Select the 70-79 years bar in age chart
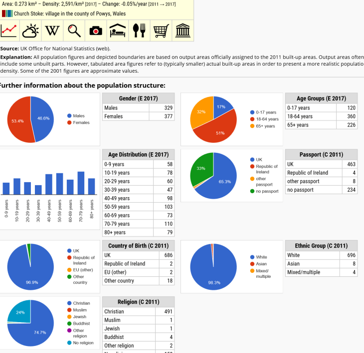 tap(81, 183)
